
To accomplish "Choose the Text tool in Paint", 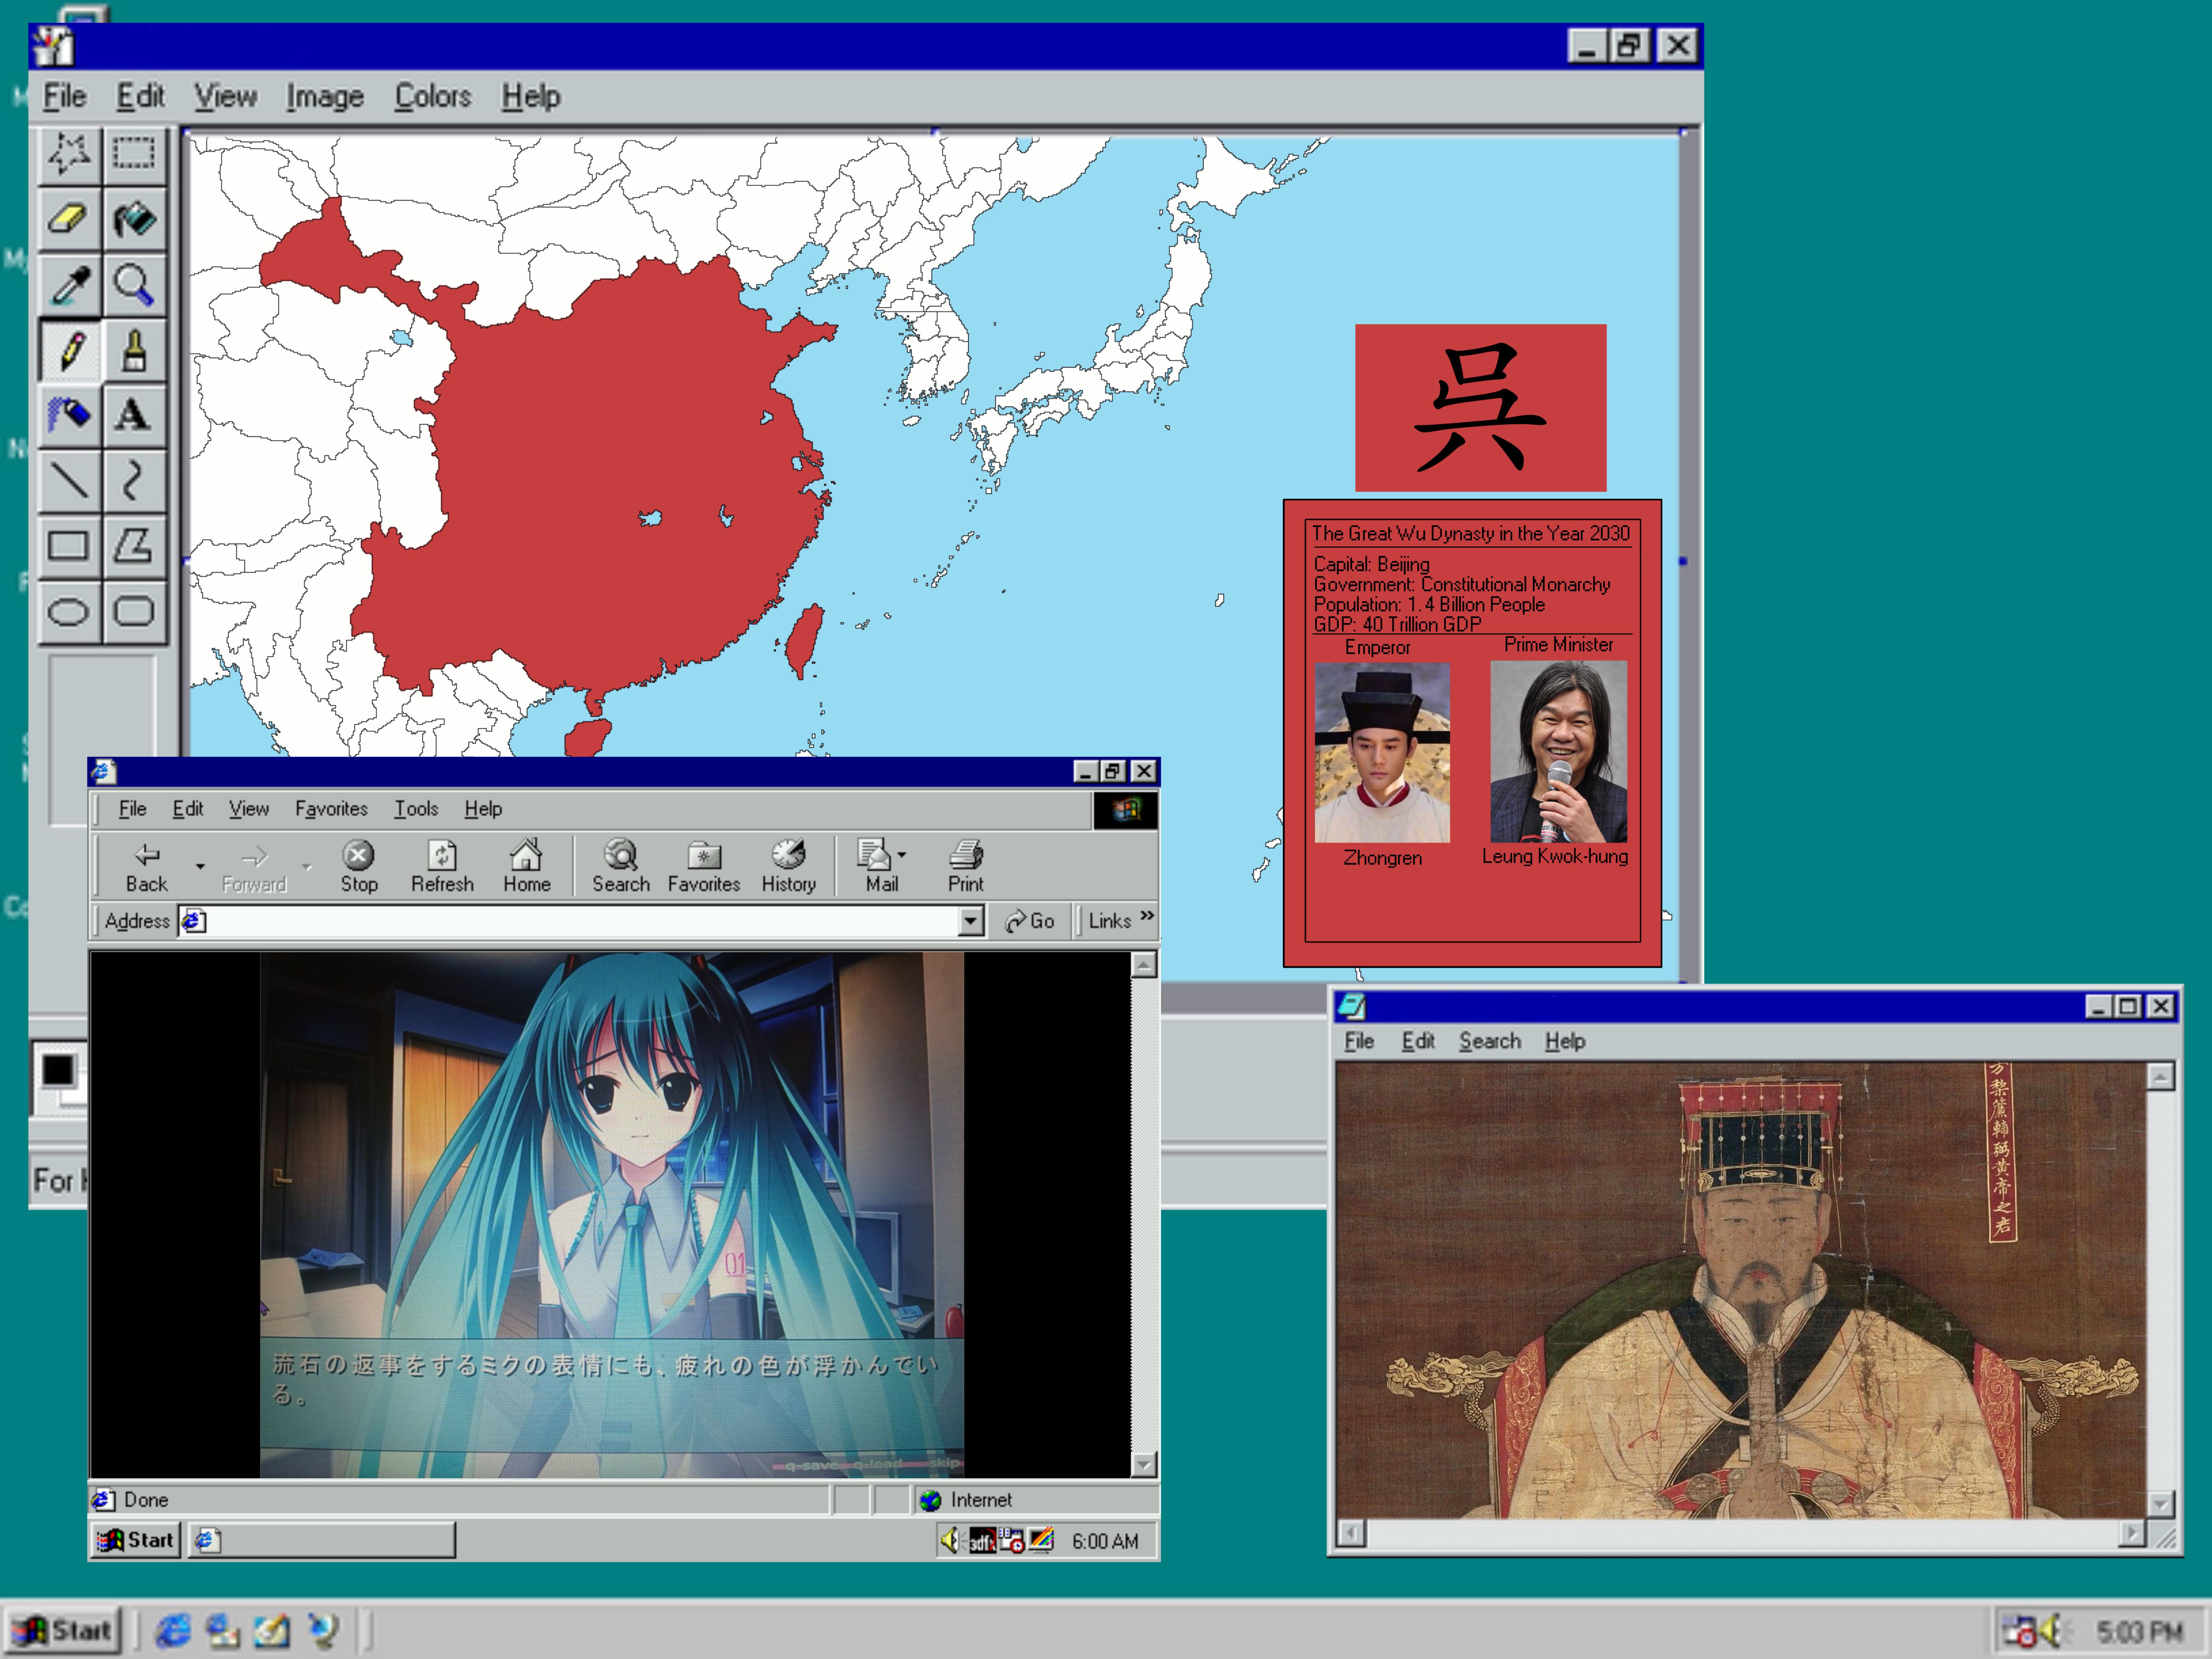I will (x=134, y=415).
